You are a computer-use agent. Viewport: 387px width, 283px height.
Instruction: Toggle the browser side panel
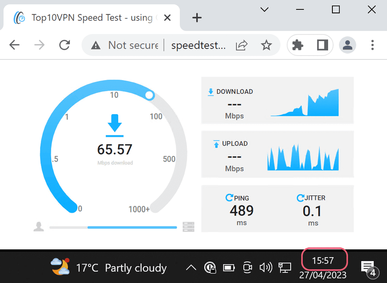click(322, 45)
